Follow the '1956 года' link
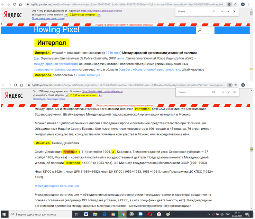This screenshot has height=219, width=255. 113,53
